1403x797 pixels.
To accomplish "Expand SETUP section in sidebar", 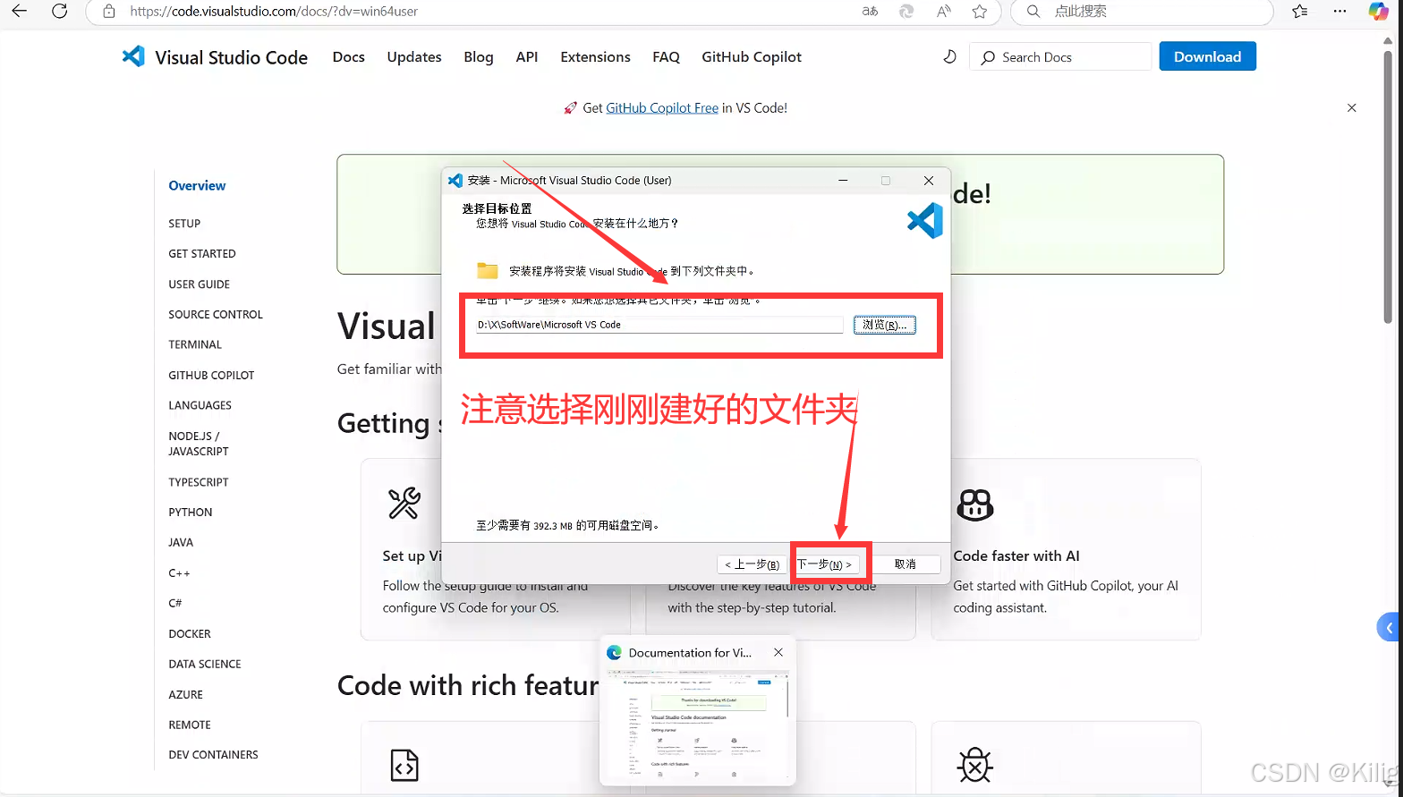I will [x=184, y=224].
